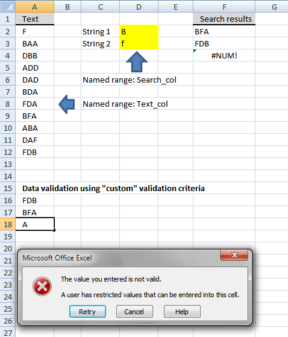Click the up arrow pointing to Search_col
288x337 pixels.
pos(137,61)
